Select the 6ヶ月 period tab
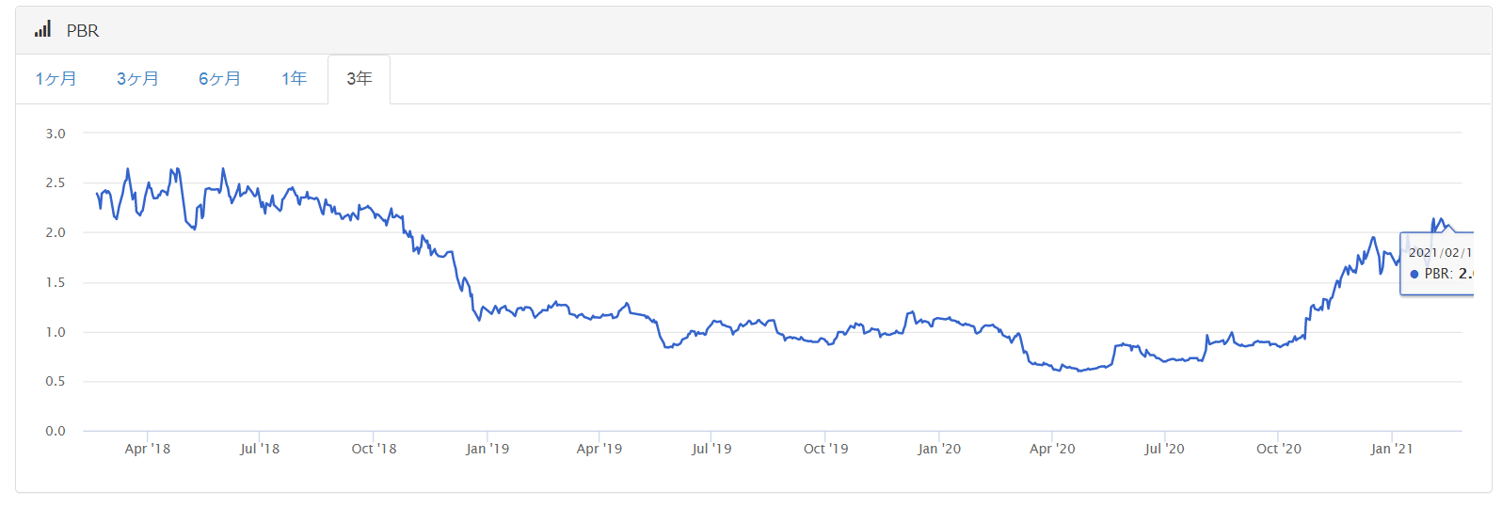The image size is (1502, 507). pos(219,79)
